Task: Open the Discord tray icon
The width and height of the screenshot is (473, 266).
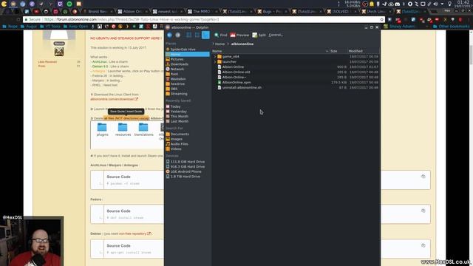Action: click(x=398, y=4)
